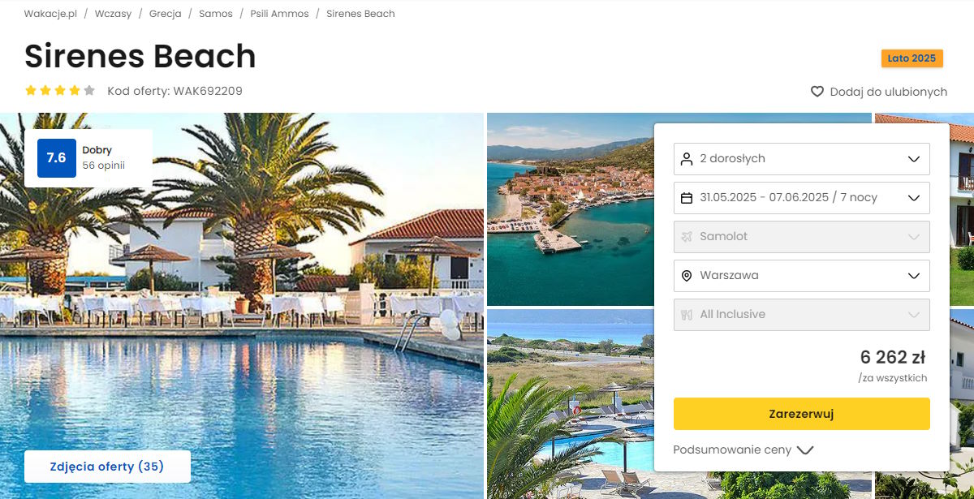Click the heart icon for favorites
974x499 pixels.
(x=817, y=92)
